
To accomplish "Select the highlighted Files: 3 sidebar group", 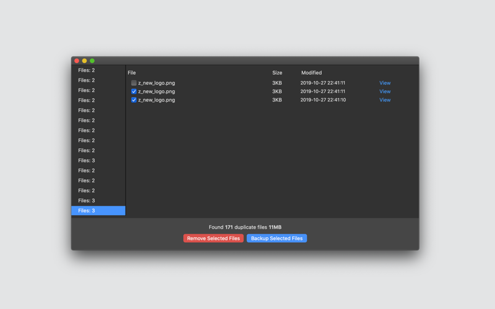I will point(98,211).
